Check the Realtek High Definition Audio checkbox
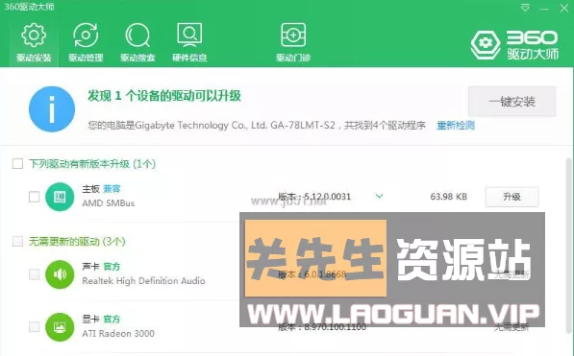The height and width of the screenshot is (356, 574). point(34,274)
